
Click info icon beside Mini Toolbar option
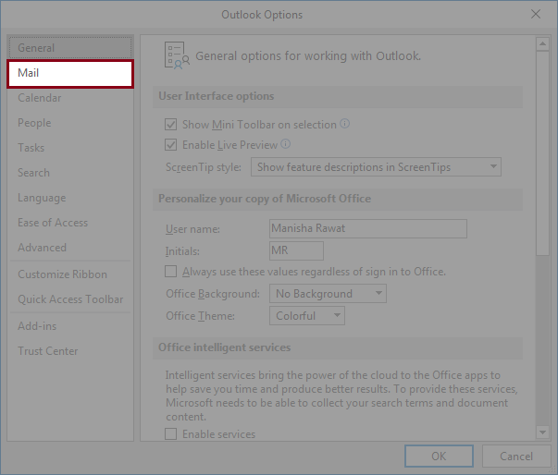[344, 124]
